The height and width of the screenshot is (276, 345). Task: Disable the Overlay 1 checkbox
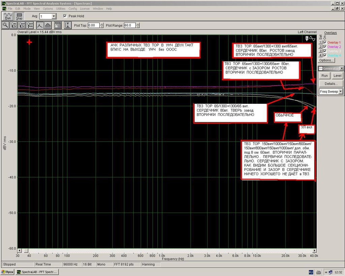[x=325, y=42]
